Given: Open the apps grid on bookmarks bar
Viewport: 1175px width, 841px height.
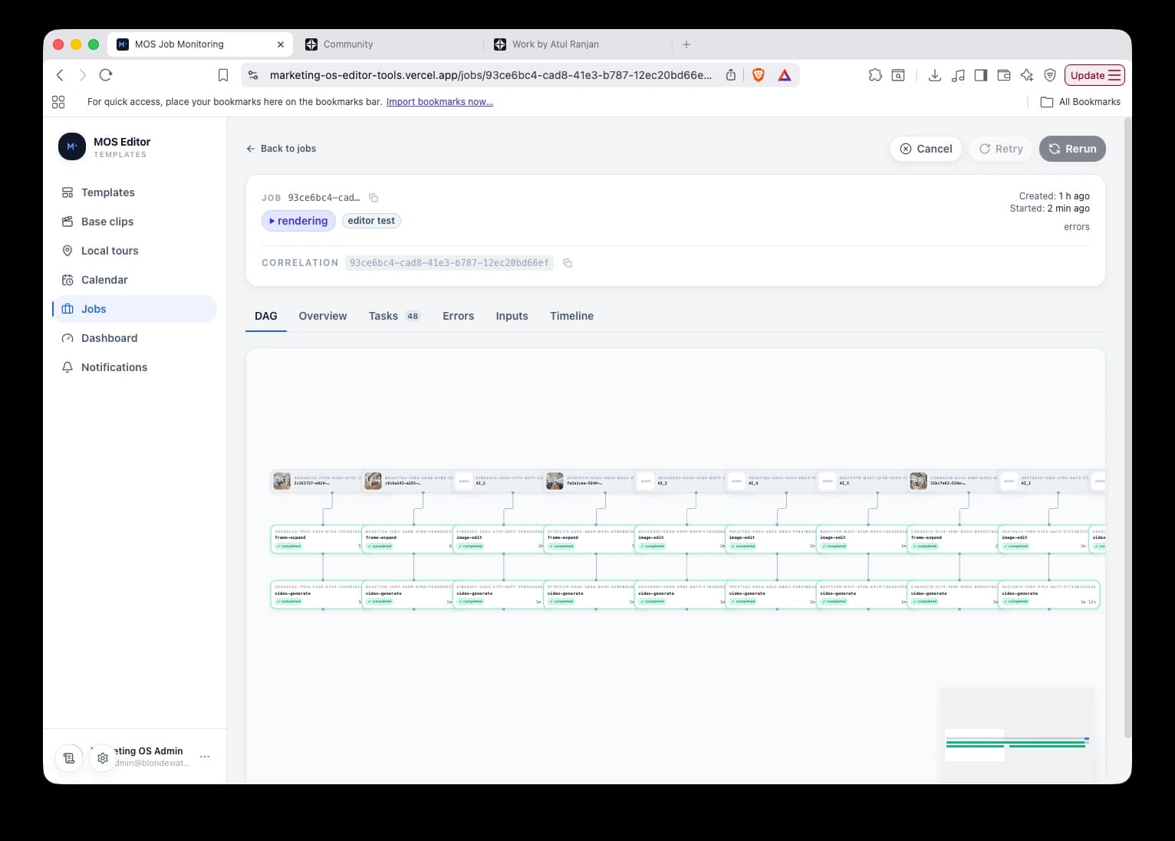Looking at the screenshot, I should pyautogui.click(x=58, y=102).
